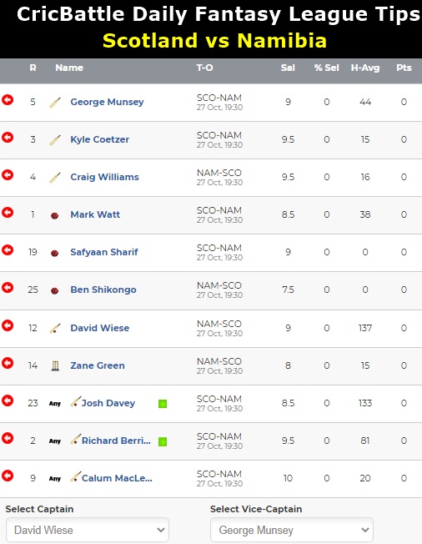This screenshot has width=422, height=544.
Task: Remove David Wiese via red arrow icon
Action: pos(8,325)
